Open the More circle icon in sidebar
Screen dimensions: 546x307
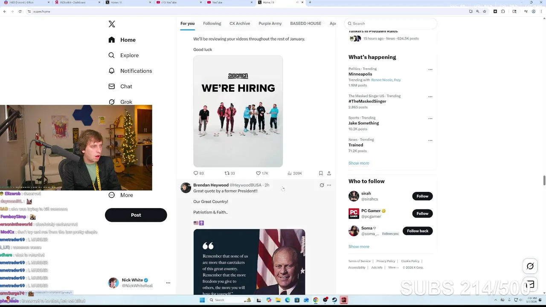[x=112, y=195]
